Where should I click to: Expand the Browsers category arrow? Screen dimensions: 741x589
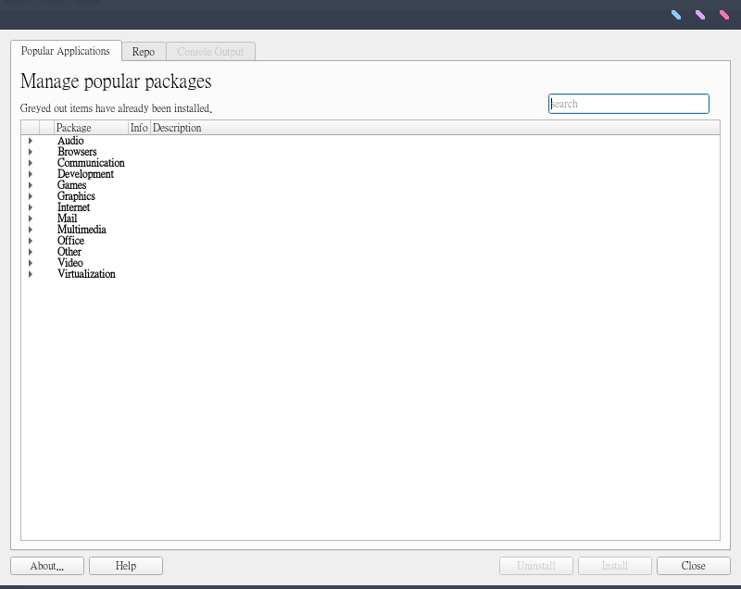click(31, 152)
